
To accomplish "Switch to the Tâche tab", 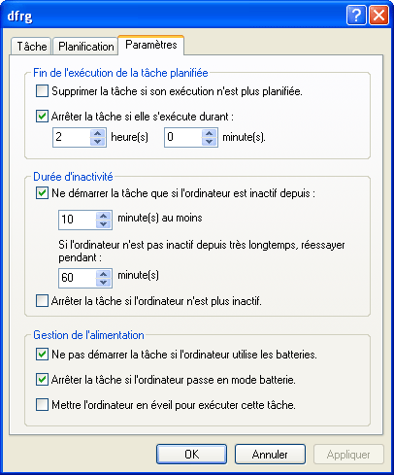I will tap(31, 47).
